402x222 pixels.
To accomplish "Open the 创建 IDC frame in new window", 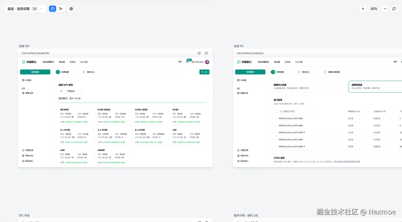I will coord(199,53).
